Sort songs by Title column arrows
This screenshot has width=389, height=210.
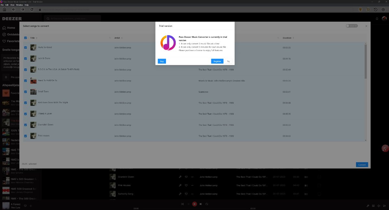[37, 38]
